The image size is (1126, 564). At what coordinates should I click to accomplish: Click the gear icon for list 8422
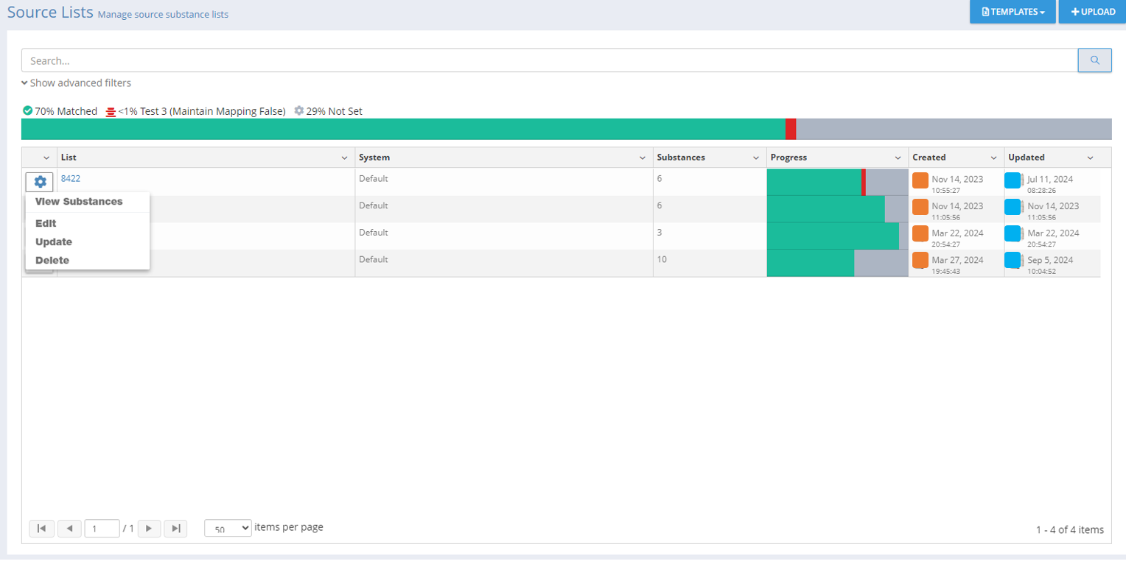[x=40, y=181]
